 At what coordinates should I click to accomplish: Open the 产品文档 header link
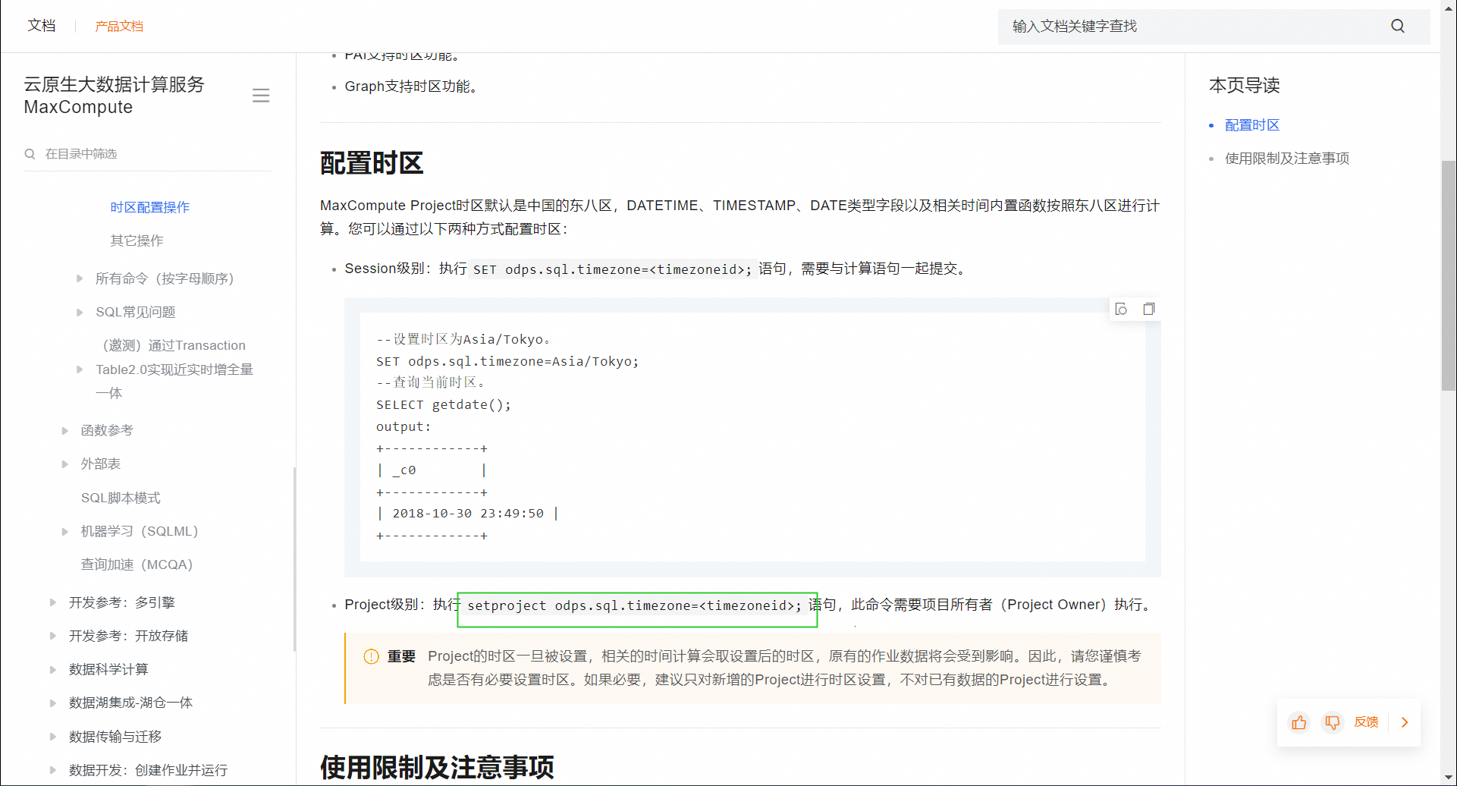[119, 27]
